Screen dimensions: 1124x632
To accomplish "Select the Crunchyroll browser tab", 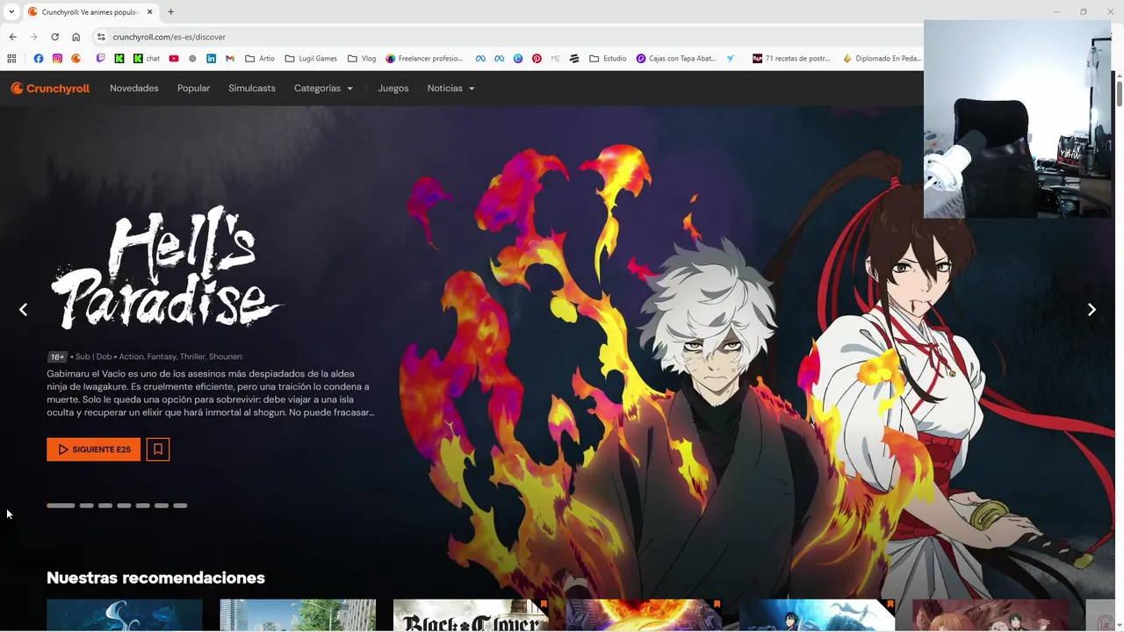I will coord(90,11).
